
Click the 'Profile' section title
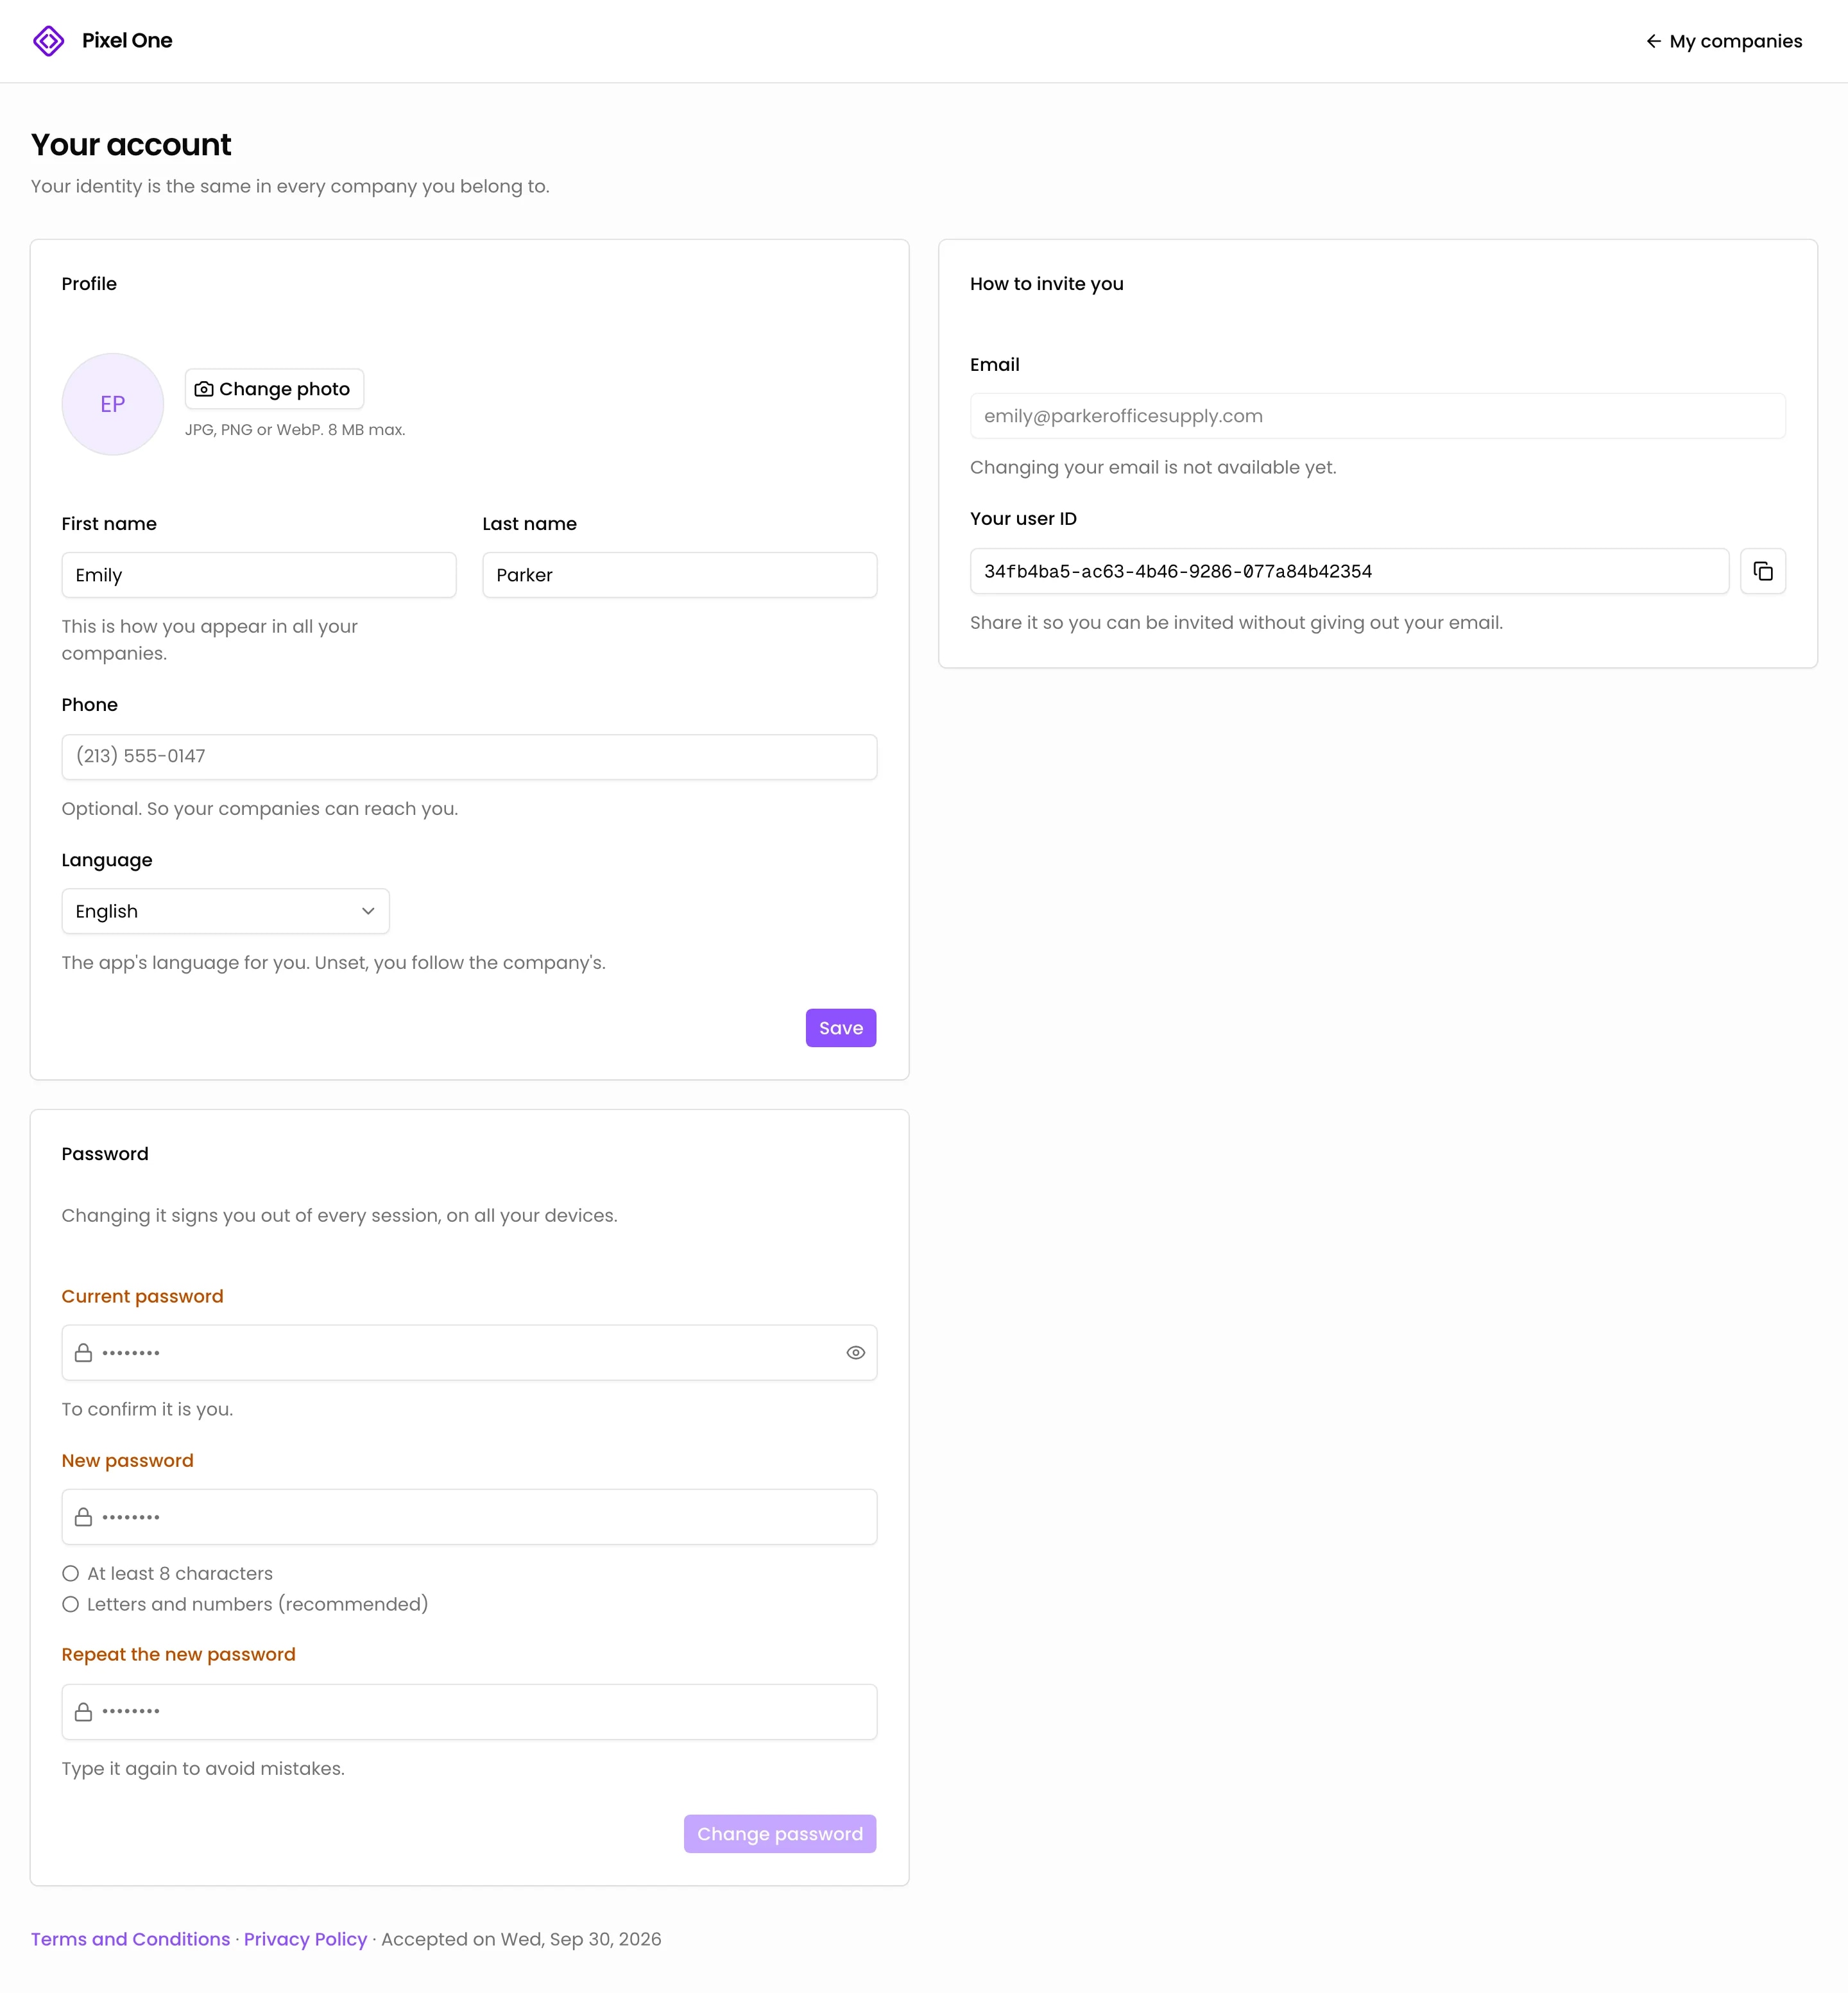[89, 284]
